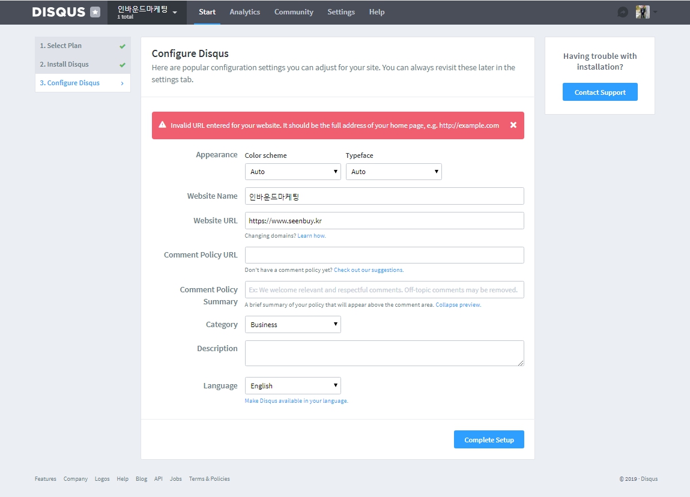Click the star badge beside Disqus logo
Viewport: 690px width, 497px height.
click(95, 12)
